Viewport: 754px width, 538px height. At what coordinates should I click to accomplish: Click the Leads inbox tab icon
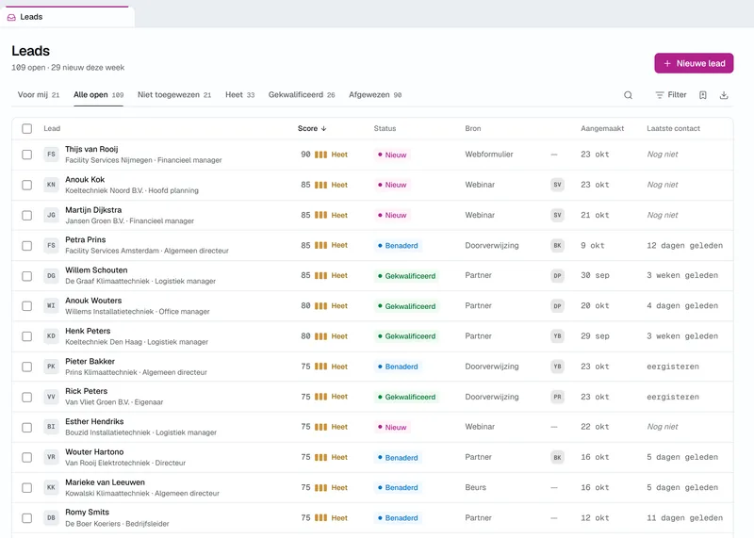(x=11, y=17)
